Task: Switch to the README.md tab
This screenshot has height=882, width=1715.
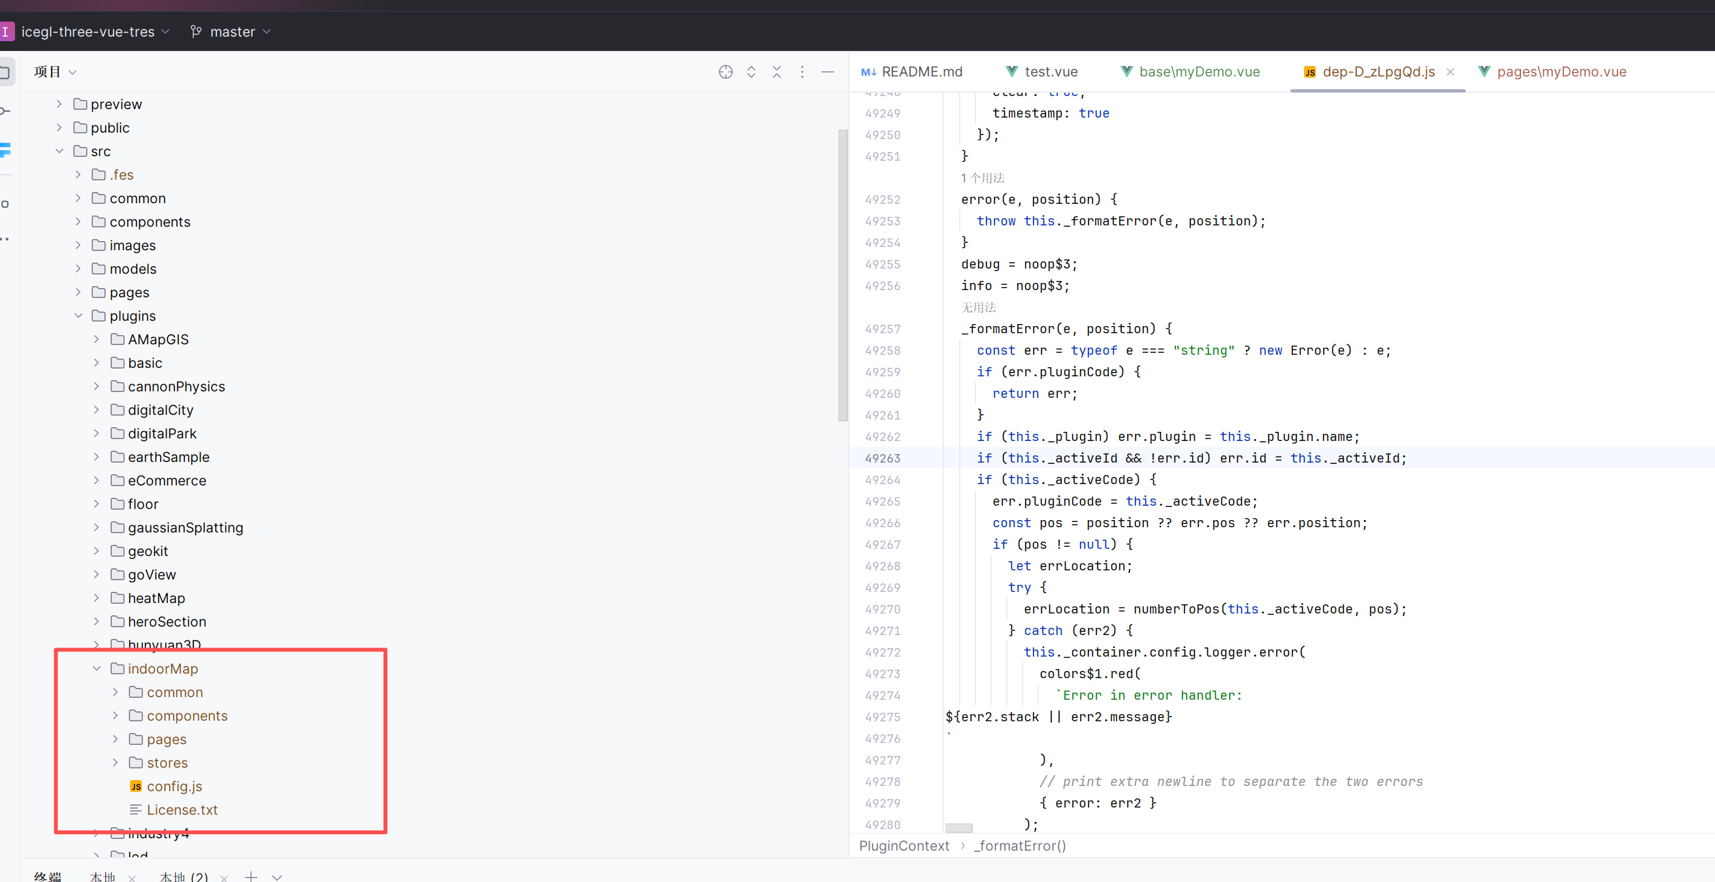Action: coord(912,72)
